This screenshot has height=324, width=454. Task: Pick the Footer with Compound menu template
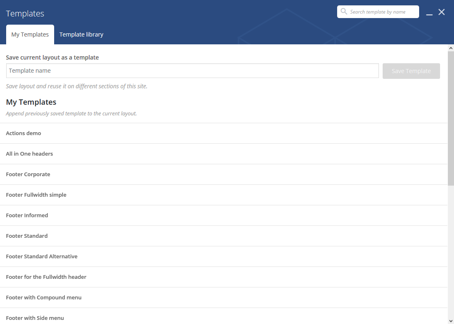click(224, 298)
